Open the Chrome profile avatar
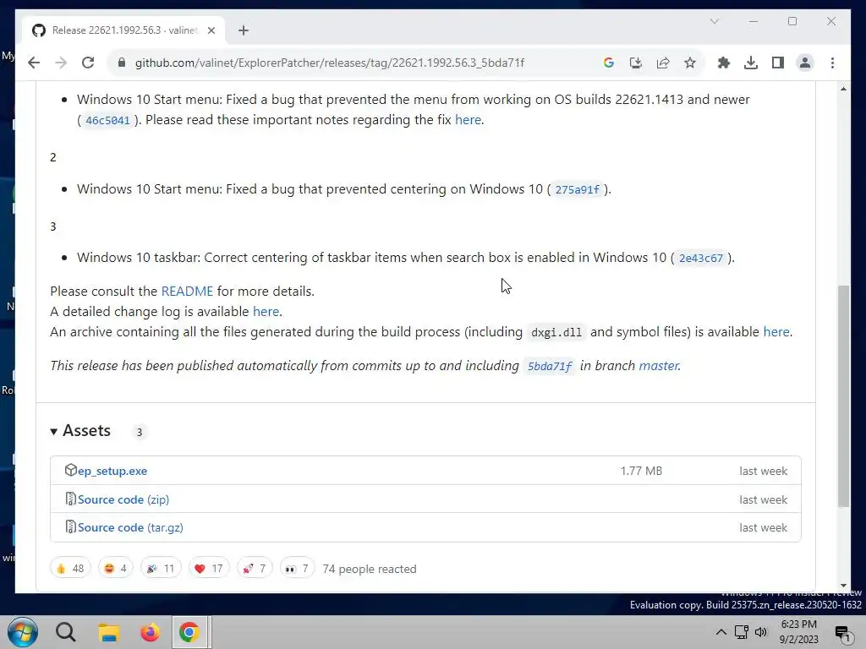This screenshot has width=866, height=649. [805, 63]
